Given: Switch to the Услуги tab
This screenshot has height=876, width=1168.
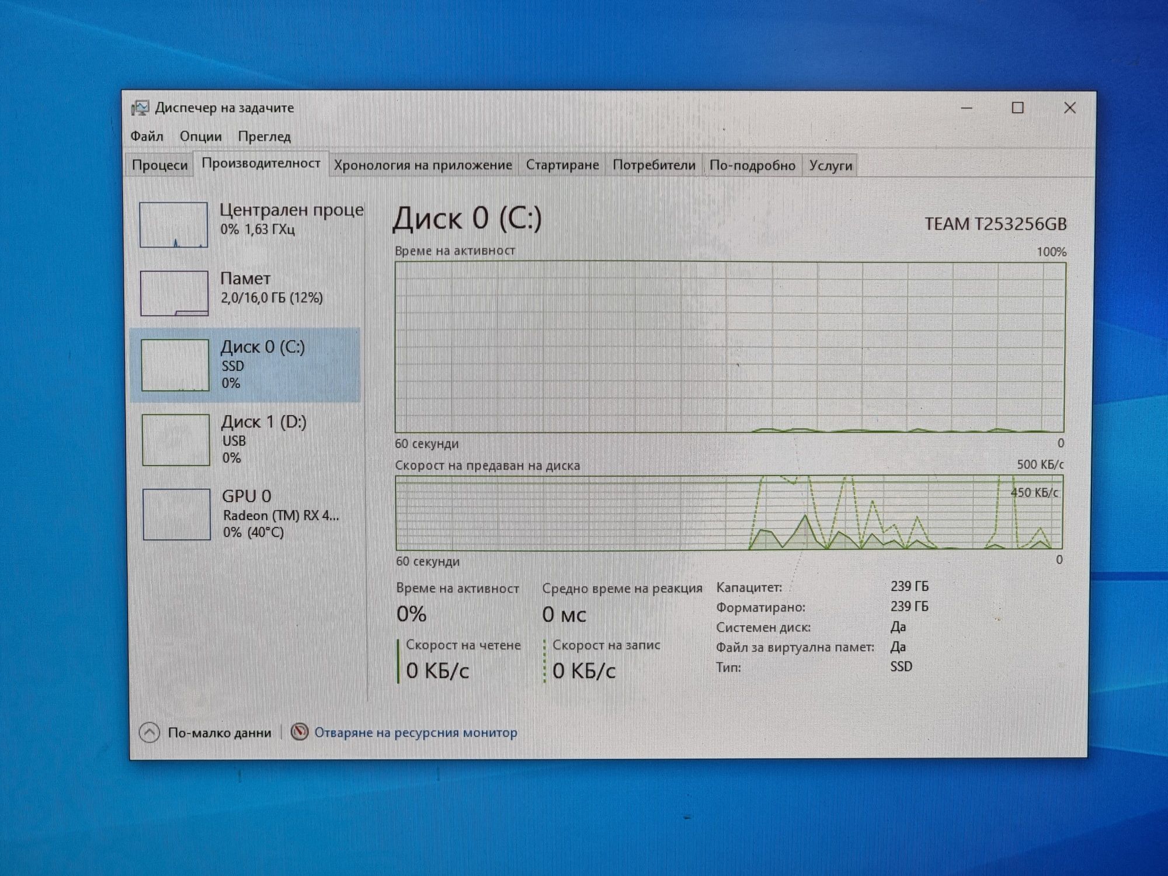Looking at the screenshot, I should (830, 166).
